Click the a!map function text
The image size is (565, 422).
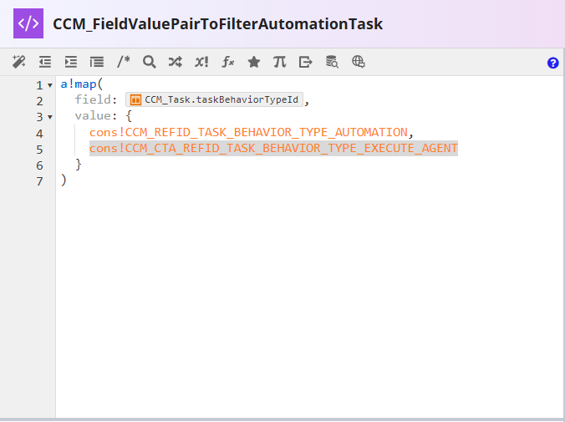point(79,84)
